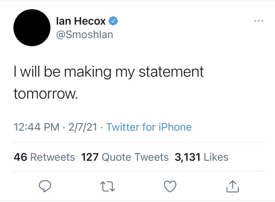This screenshot has height=202, width=275.
Task: Visit the @SmoshIan handle
Action: pos(85,35)
